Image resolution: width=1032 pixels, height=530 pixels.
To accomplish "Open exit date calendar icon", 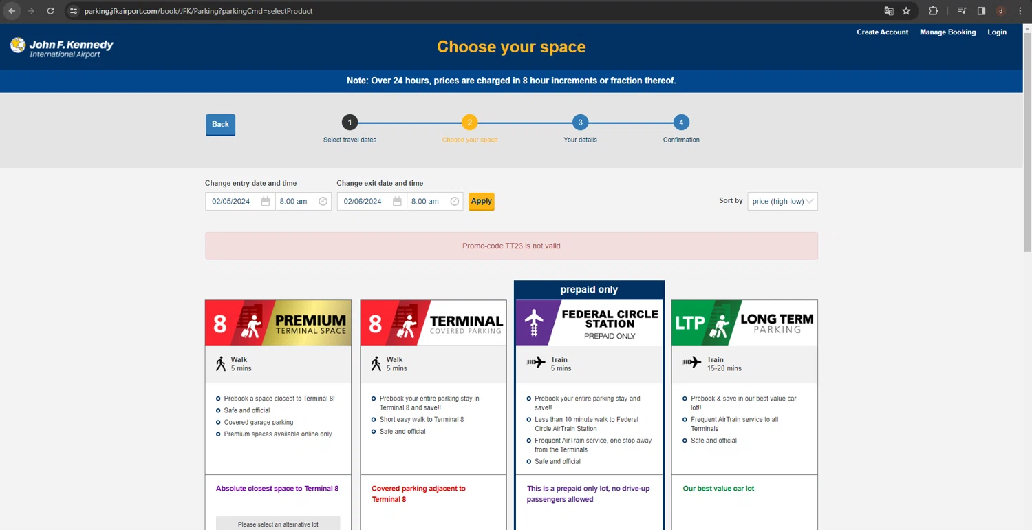I will [397, 202].
